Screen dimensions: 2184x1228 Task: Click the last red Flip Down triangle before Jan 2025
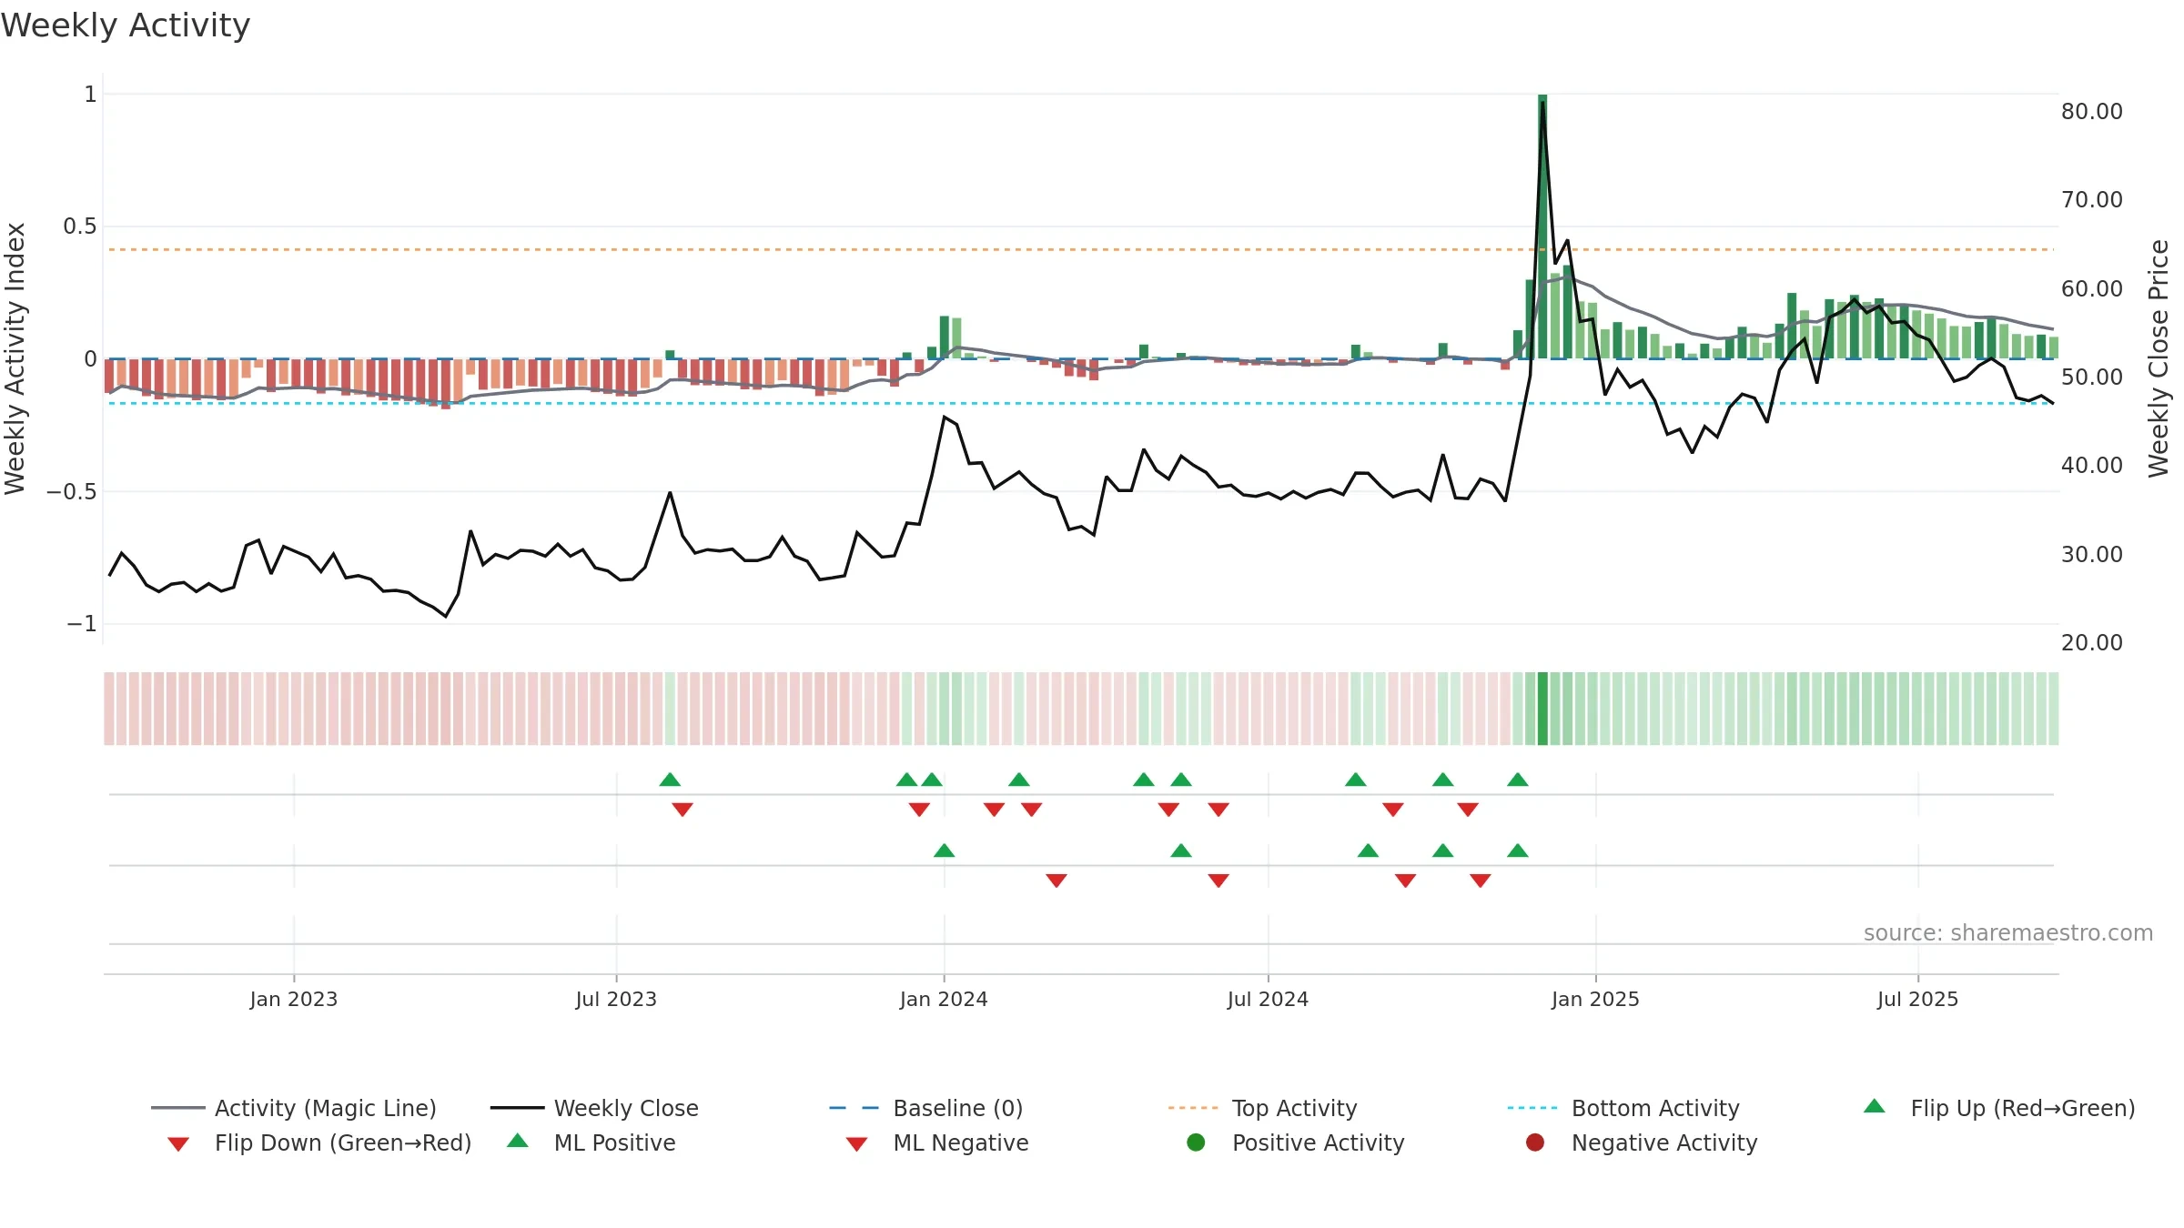[x=1468, y=810]
